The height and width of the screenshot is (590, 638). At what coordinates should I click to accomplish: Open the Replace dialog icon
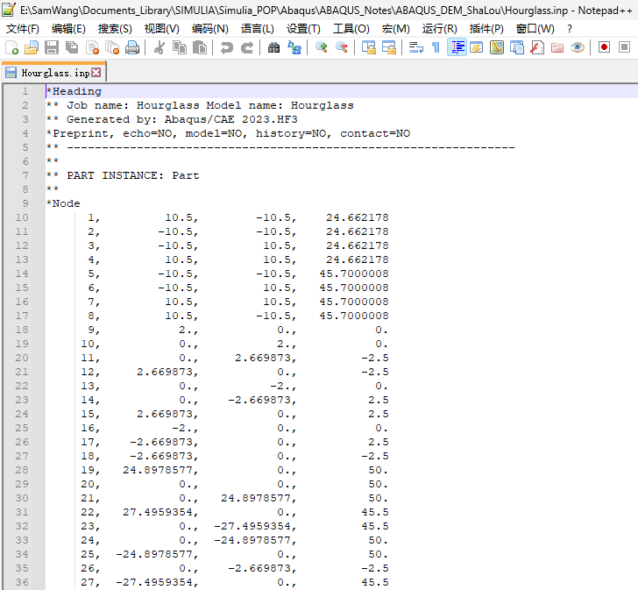(294, 47)
